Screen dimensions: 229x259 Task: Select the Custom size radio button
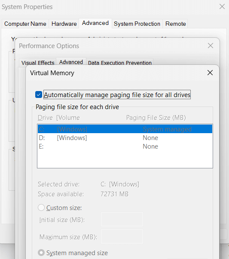click(x=41, y=207)
